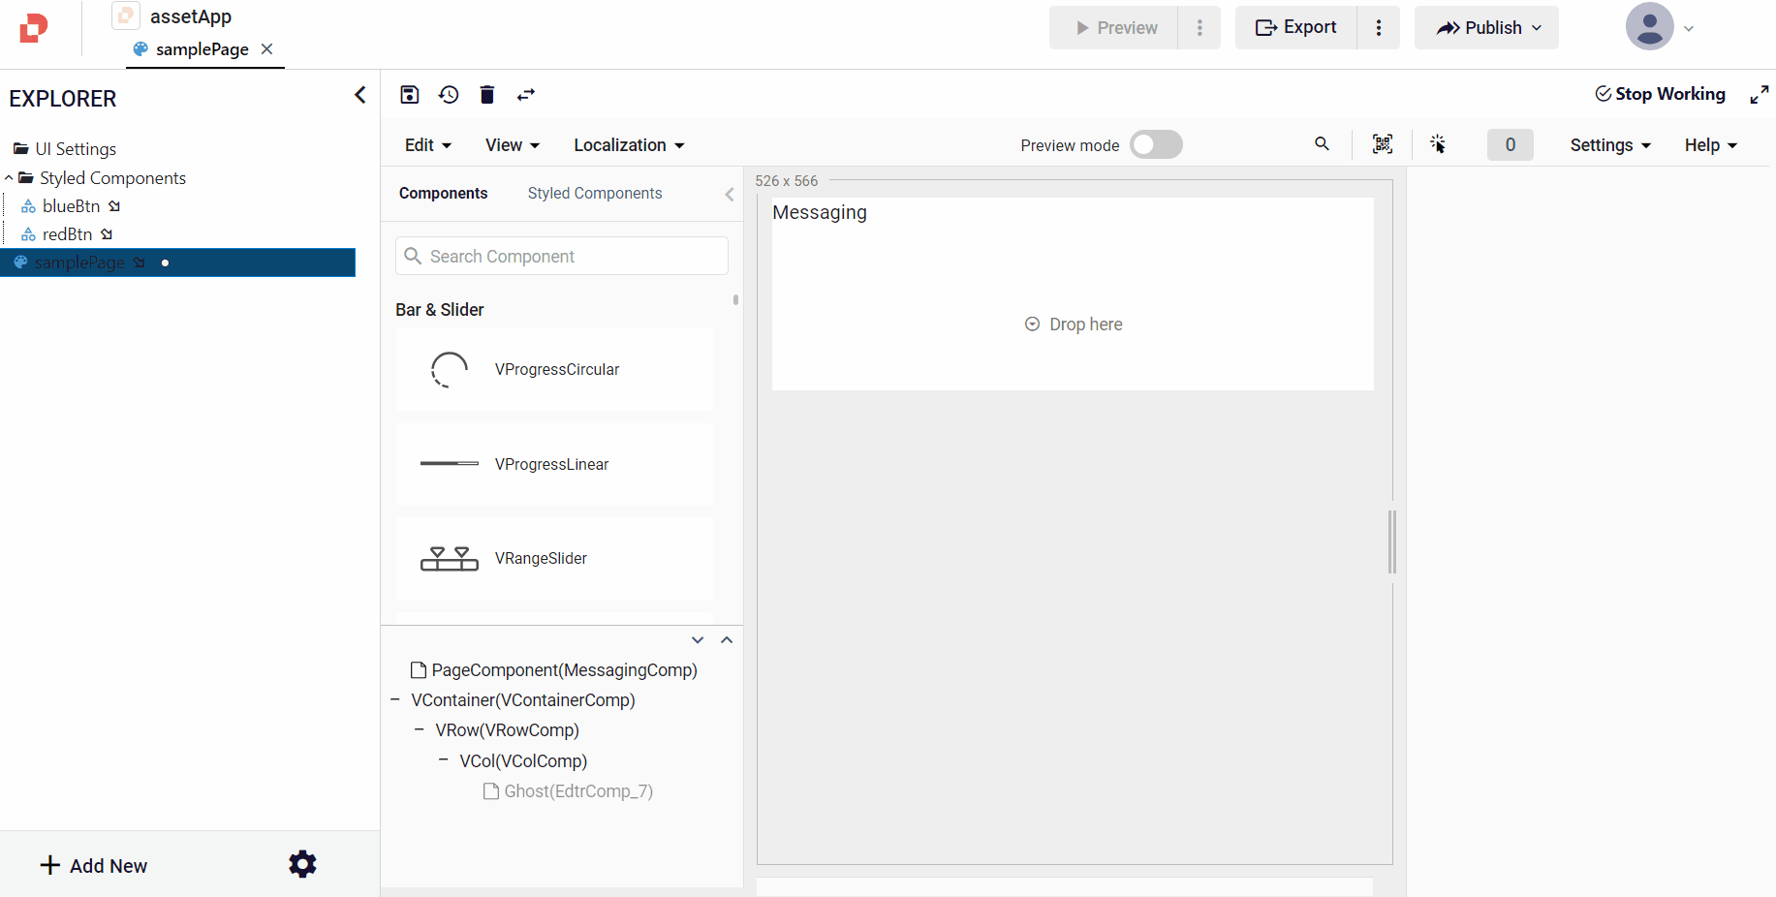Open the Edit dropdown menu
The width and height of the screenshot is (1776, 897).
click(427, 144)
